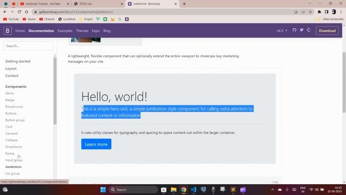
Task: Expand Getting started in the sidebar
Action: (18, 61)
